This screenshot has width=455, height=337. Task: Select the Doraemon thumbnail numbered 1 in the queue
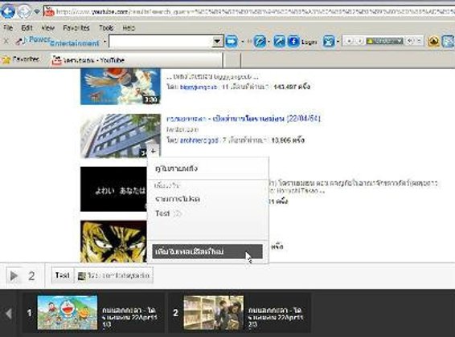(x=68, y=313)
